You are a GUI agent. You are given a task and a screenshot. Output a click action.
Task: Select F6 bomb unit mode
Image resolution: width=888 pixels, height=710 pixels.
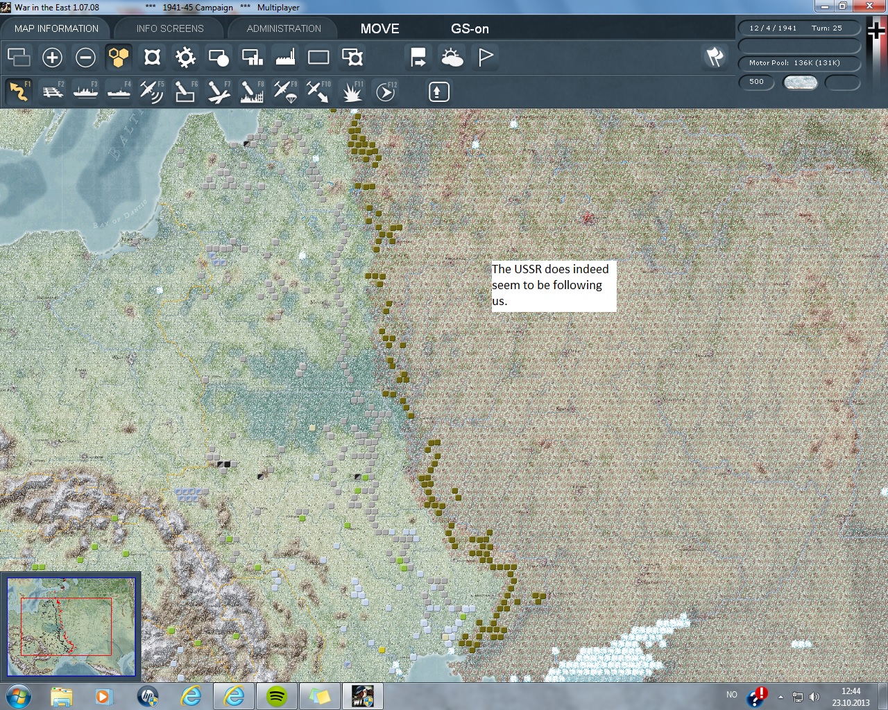tap(185, 92)
